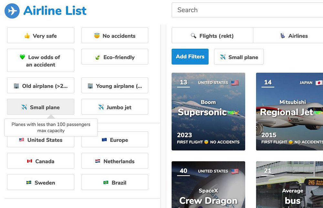Click the seat icon on Airlines tab
Viewport: 323px width, 208px height.
point(283,36)
